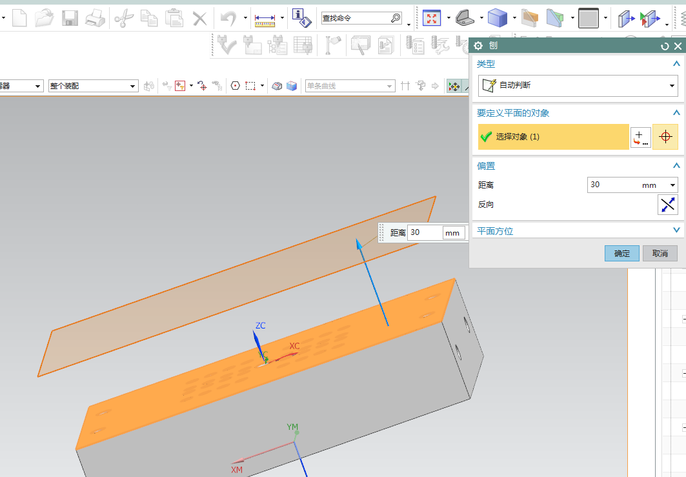Click the XM axis label in the viewport
686x477 pixels.
click(237, 469)
